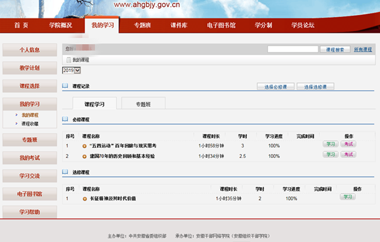The height and width of the screenshot is (242, 380).
Task: Open 电子图书馆 in the left sidebar
Action: pos(30,194)
